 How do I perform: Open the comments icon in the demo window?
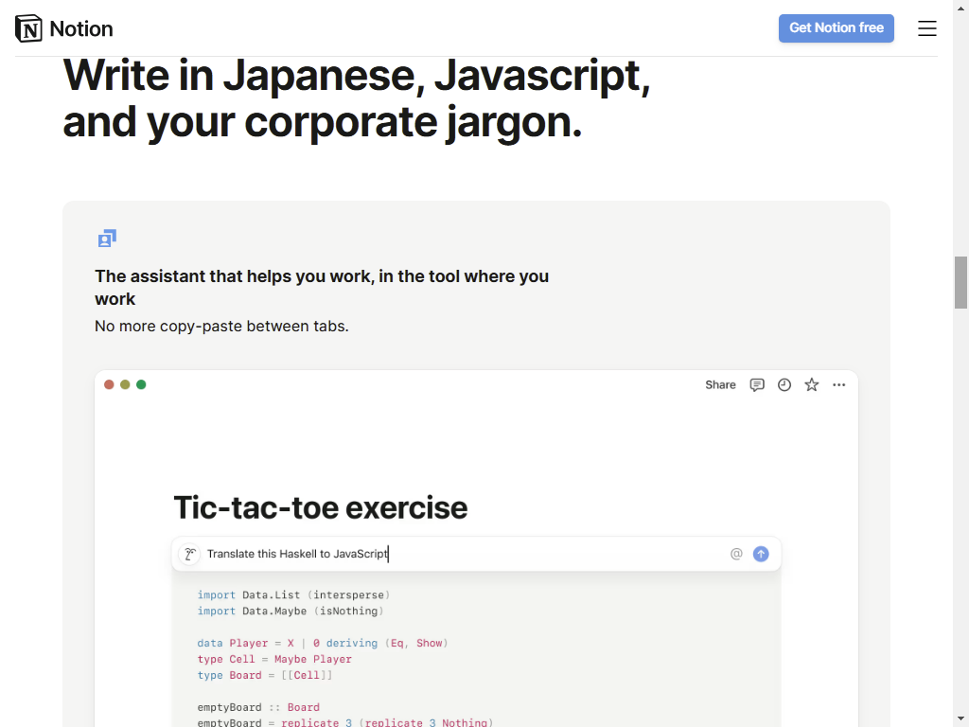pyautogui.click(x=757, y=384)
